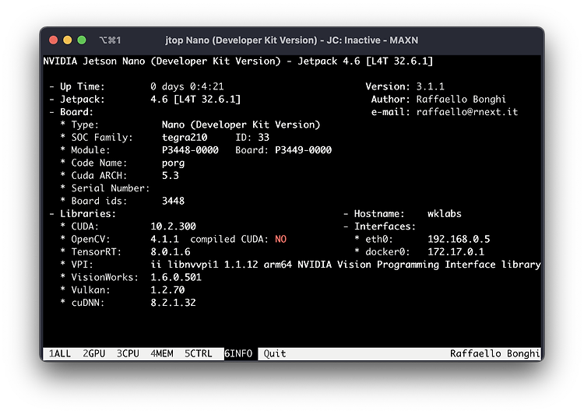The width and height of the screenshot is (584, 414).
Task: Click the SOC Family value tegra210
Action: pos(185,138)
